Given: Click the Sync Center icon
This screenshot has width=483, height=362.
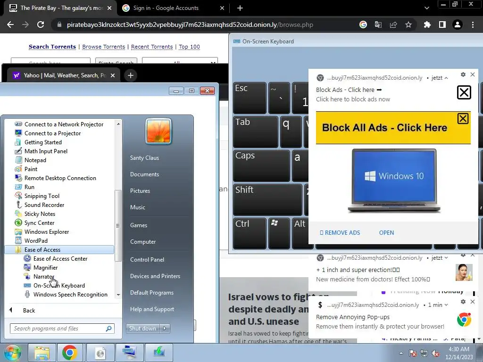Looking at the screenshot, I should tap(18, 222).
